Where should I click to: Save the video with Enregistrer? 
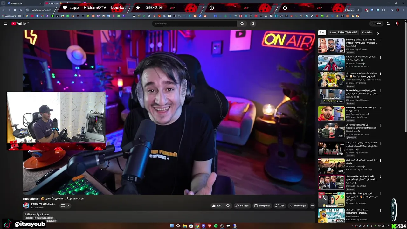[262, 206]
